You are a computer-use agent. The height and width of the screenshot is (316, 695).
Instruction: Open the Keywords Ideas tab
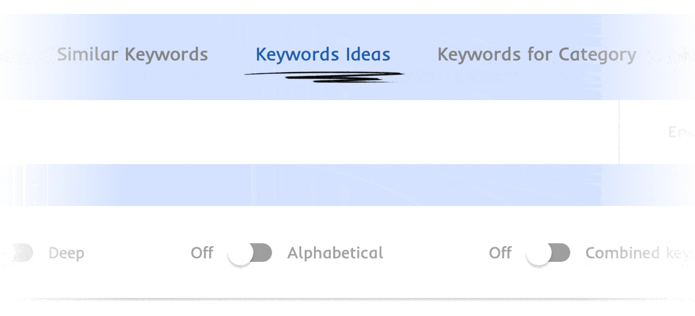click(323, 55)
